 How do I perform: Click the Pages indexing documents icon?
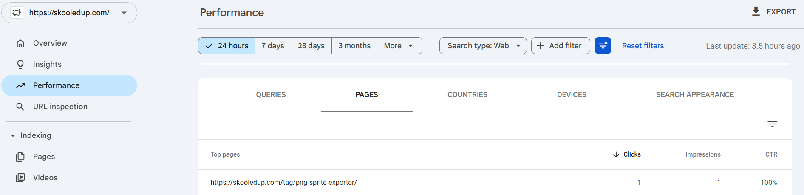[x=20, y=157]
